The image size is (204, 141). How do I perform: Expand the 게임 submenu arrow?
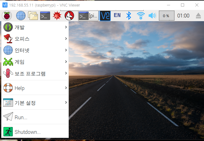(66, 62)
